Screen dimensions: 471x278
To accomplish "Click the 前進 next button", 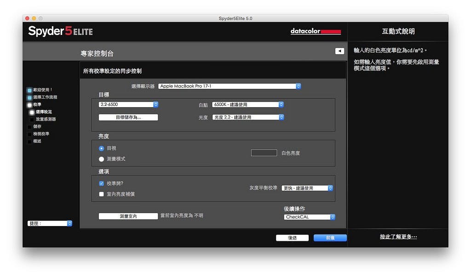I will pos(330,238).
